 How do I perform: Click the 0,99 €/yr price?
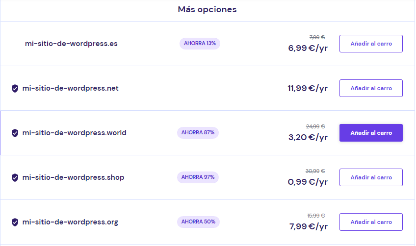coord(308,182)
